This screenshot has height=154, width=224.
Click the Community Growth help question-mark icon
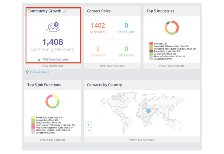point(64,11)
